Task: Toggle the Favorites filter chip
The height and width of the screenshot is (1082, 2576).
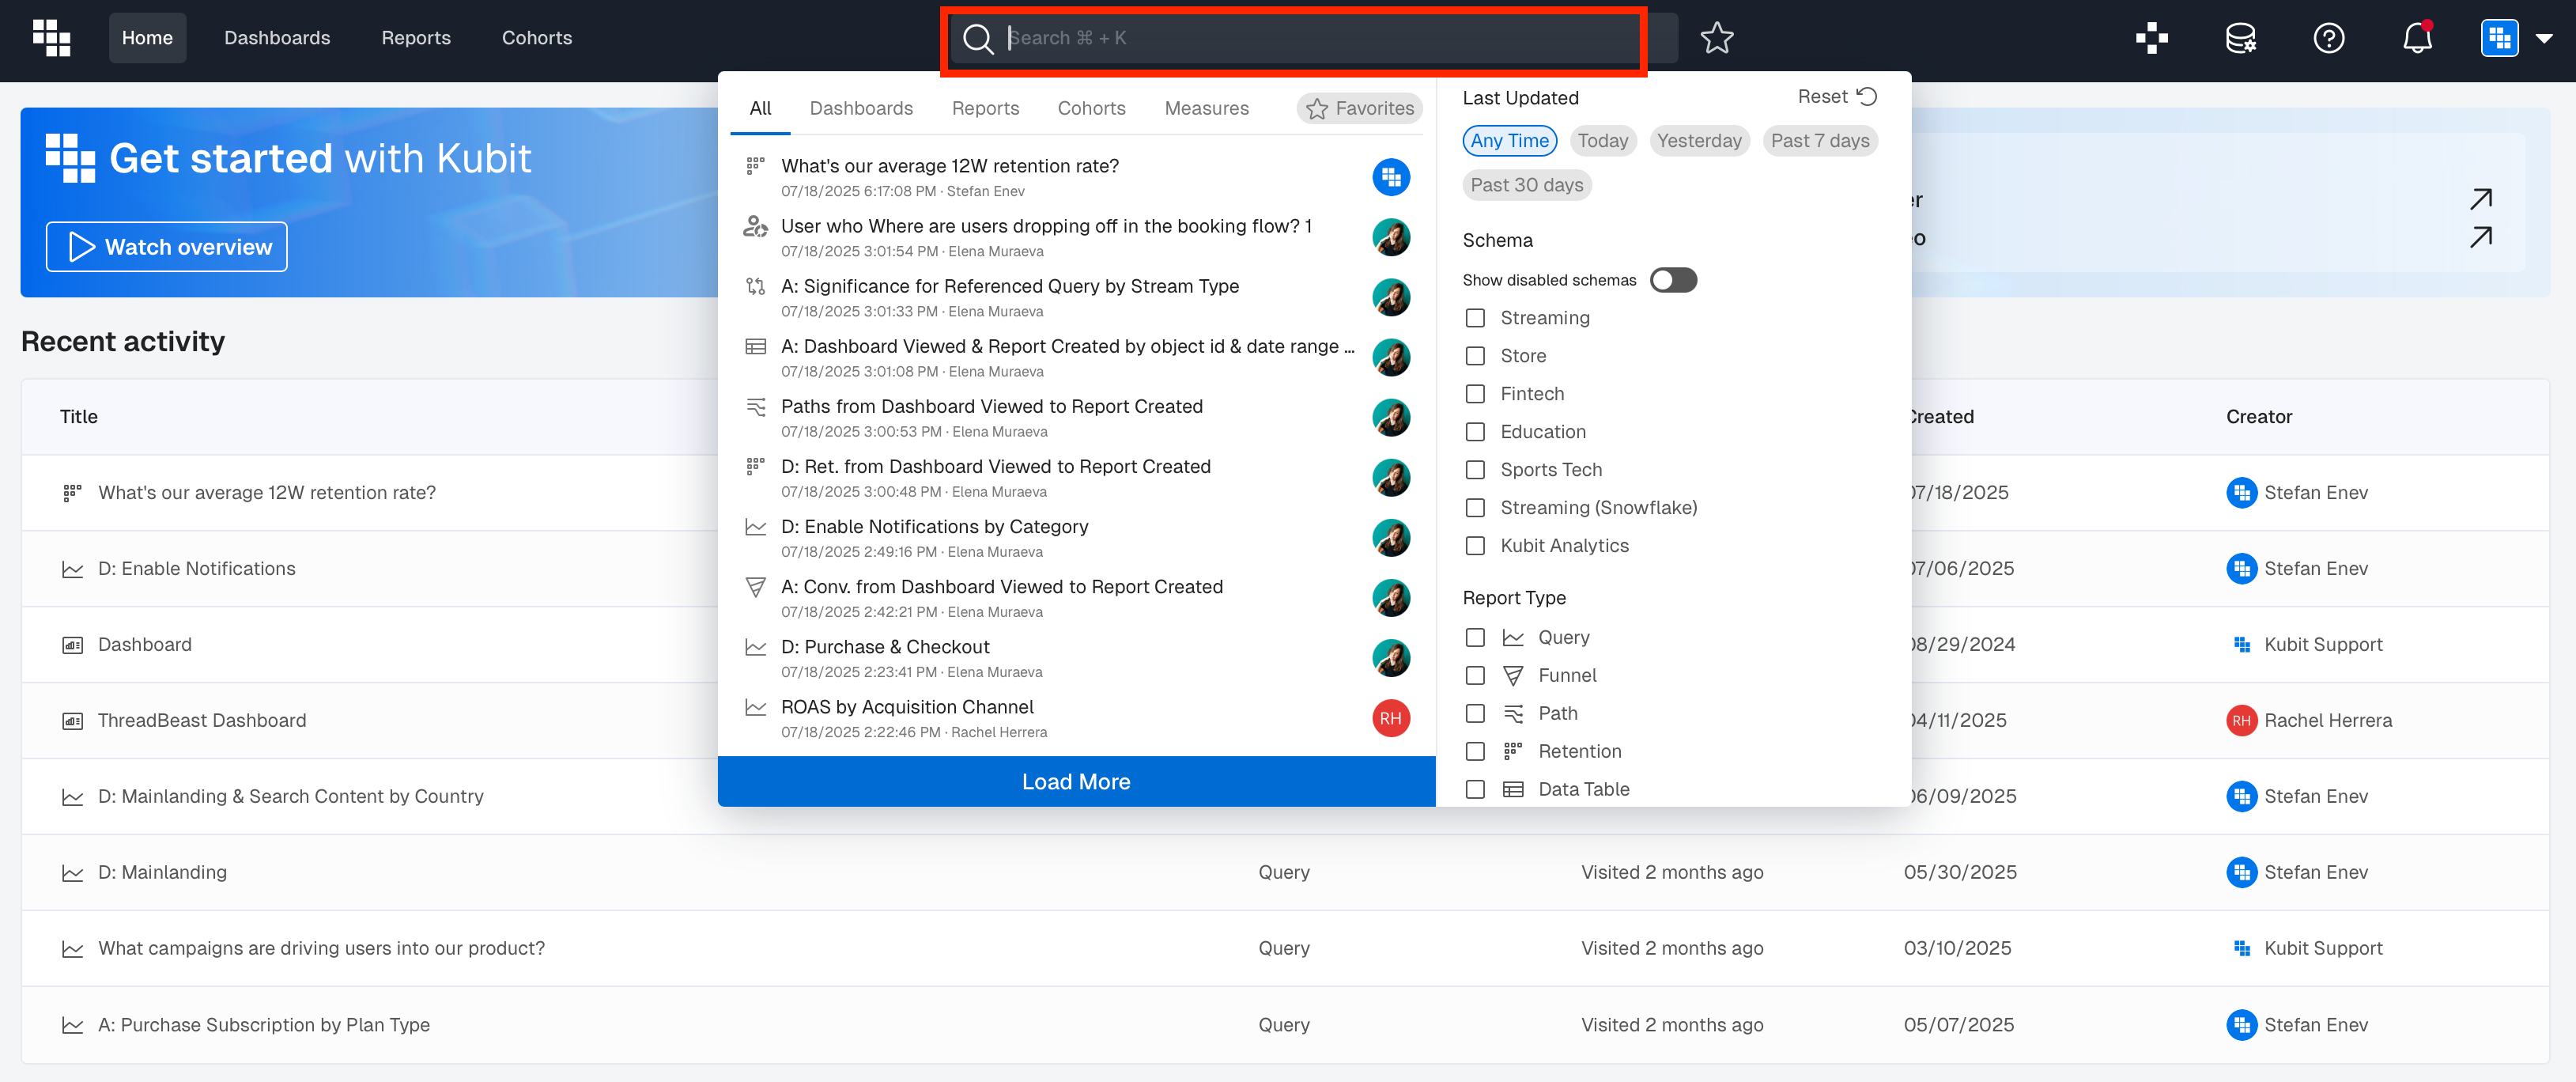Action: (x=1359, y=108)
